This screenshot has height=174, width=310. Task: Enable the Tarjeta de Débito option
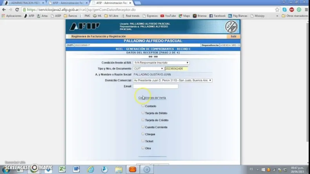143,113
